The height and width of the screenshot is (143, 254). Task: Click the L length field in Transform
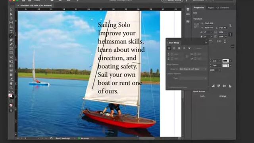pyautogui.click(x=223, y=28)
